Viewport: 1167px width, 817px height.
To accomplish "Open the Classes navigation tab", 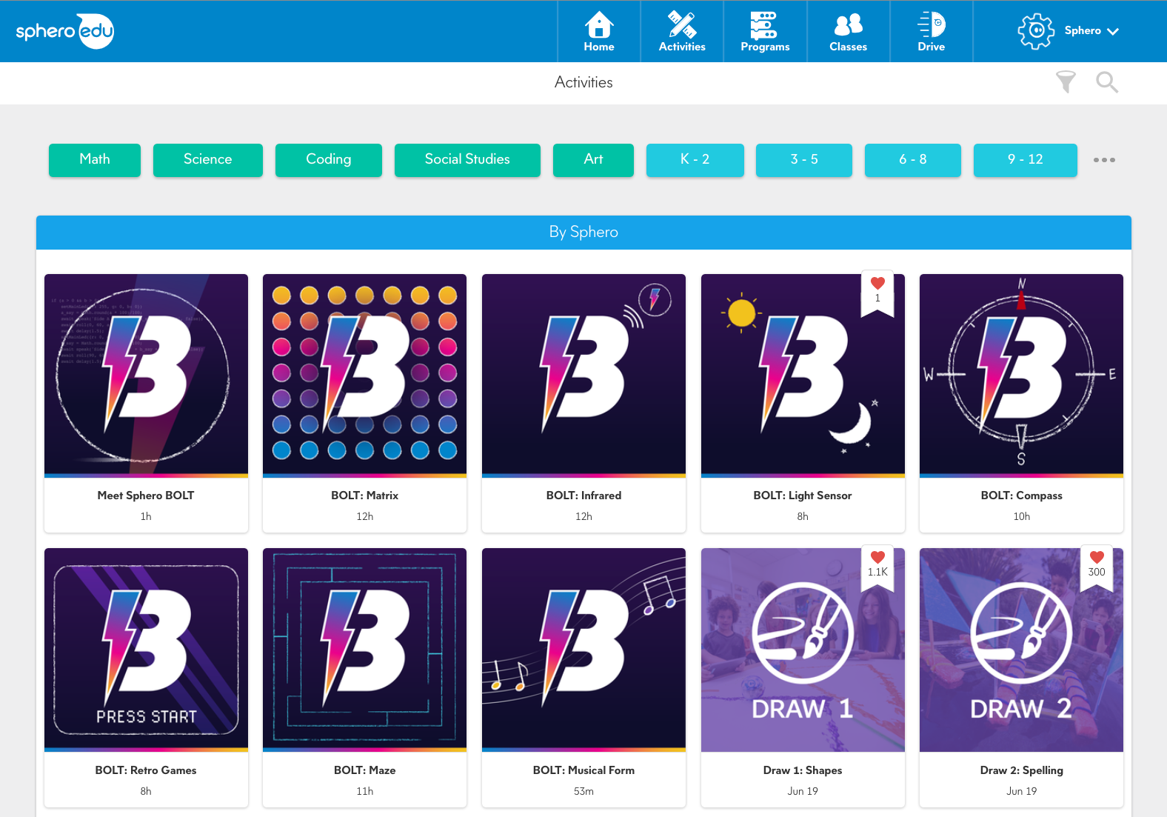I will tap(848, 31).
